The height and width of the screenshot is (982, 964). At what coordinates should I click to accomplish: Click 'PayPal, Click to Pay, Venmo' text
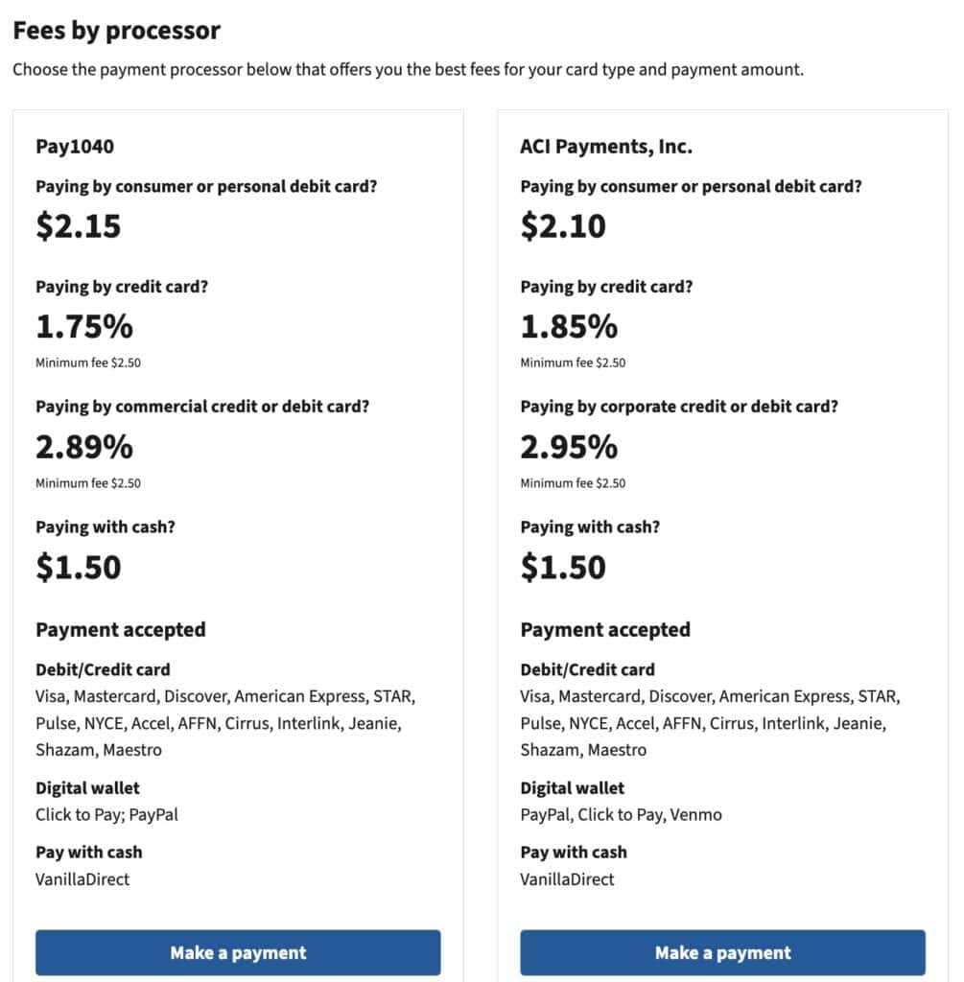click(621, 815)
